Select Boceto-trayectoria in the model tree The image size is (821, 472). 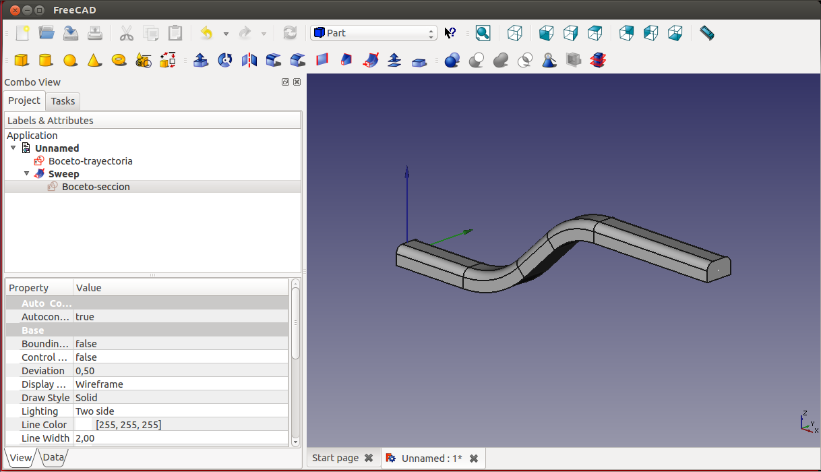[x=90, y=161]
